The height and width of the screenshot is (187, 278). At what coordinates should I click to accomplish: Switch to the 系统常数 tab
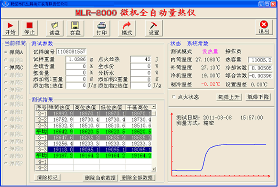coord(197,43)
